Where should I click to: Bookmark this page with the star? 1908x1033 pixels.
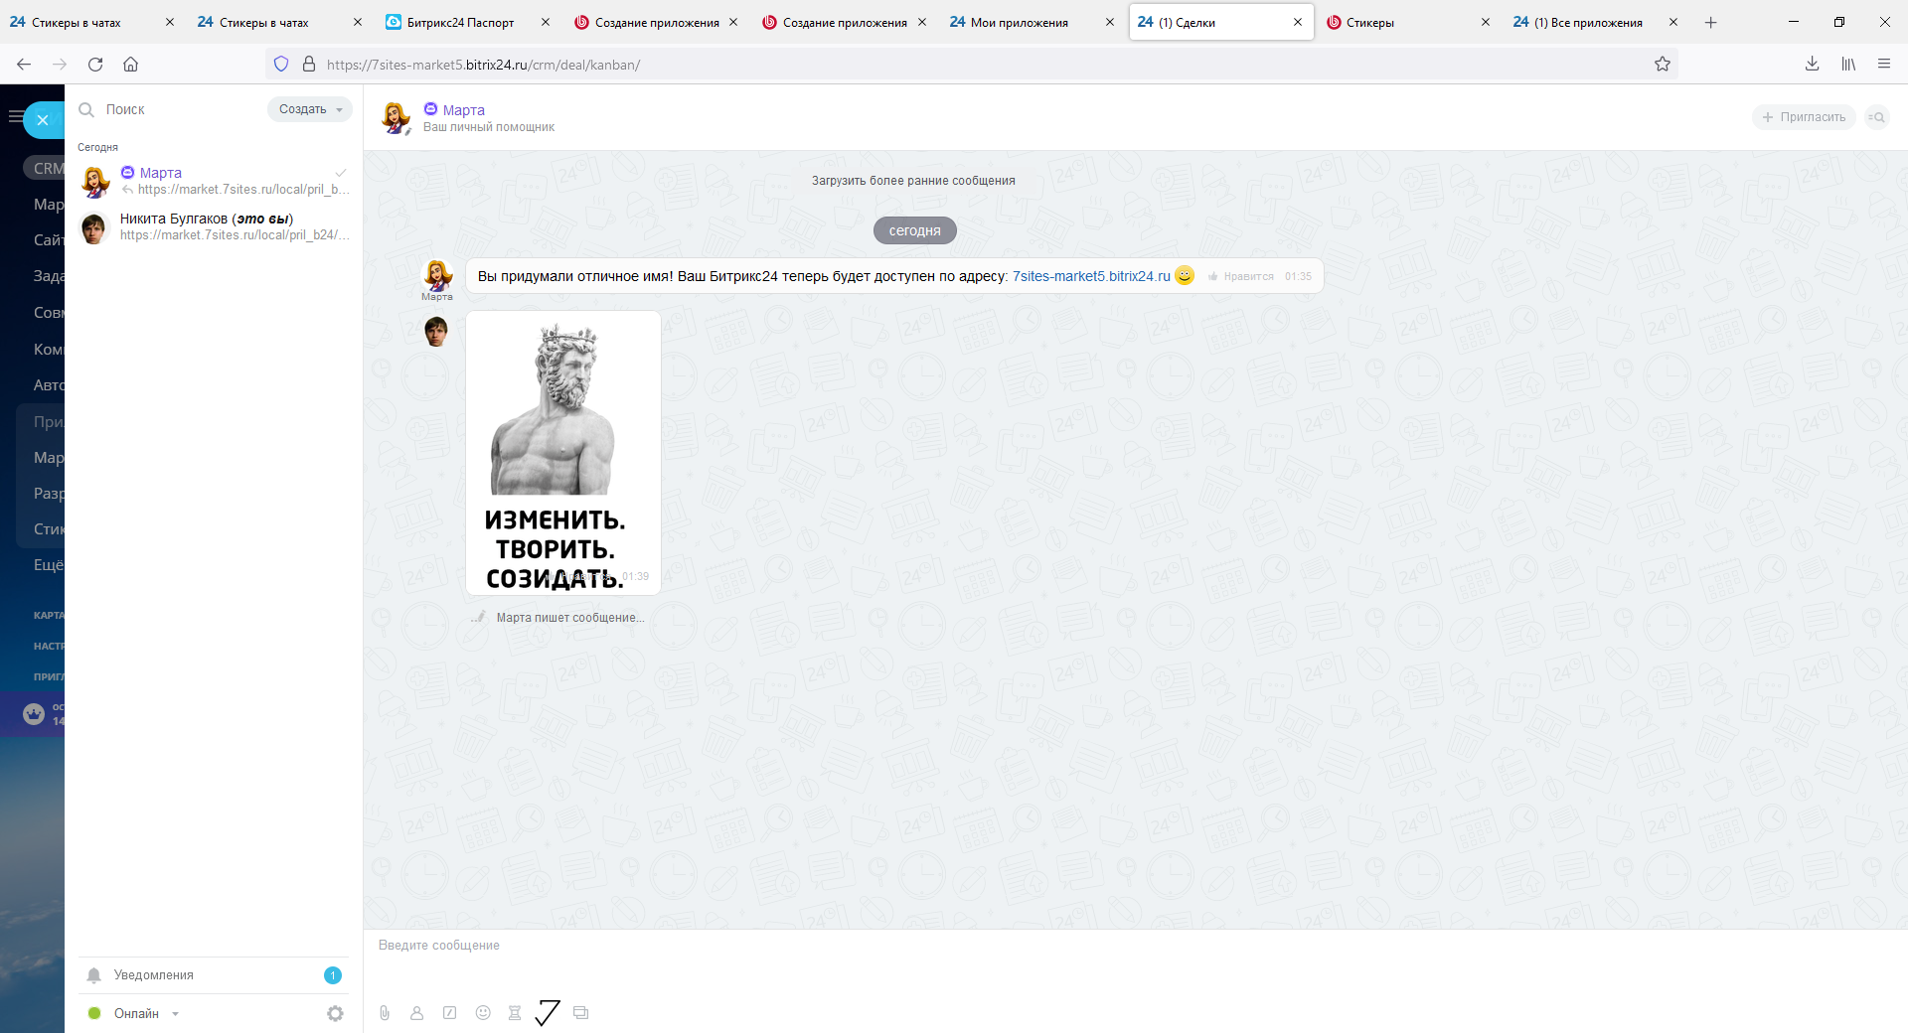pyautogui.click(x=1663, y=65)
